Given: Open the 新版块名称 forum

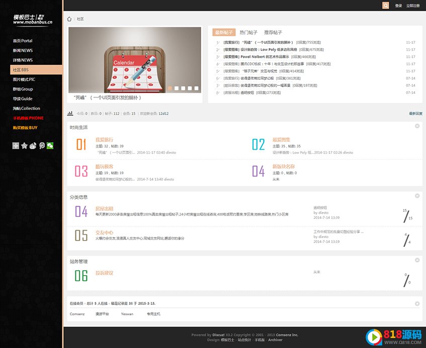Looking at the screenshot, I should click(284, 167).
